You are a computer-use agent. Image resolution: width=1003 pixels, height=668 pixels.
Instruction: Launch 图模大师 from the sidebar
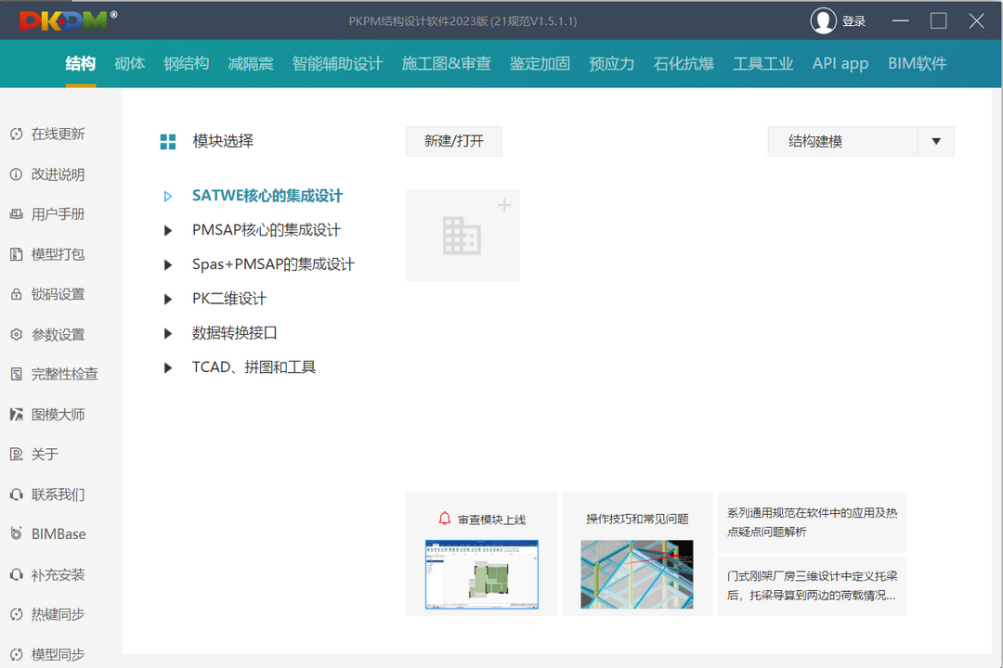click(56, 414)
